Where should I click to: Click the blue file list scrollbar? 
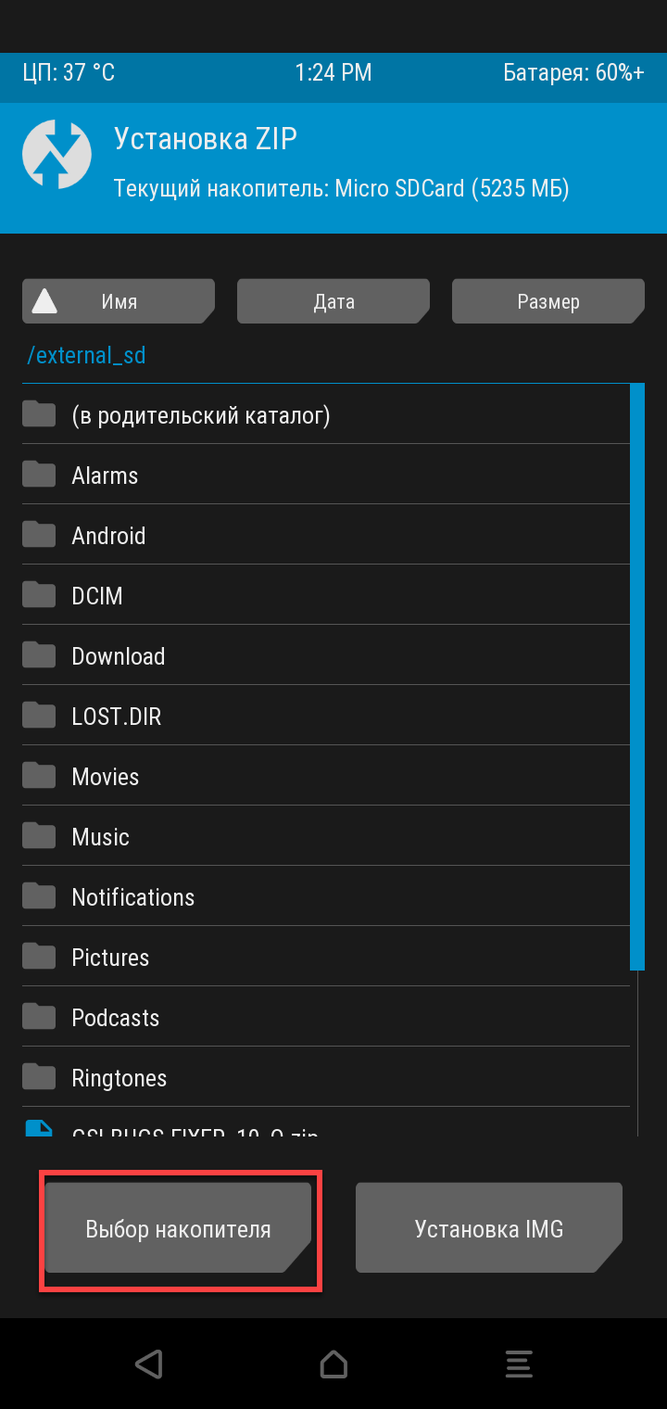pyautogui.click(x=637, y=677)
